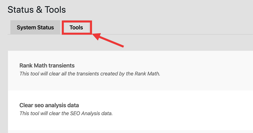Click the SEO Analysis data description text
This screenshot has height=133, width=253.
tap(66, 113)
